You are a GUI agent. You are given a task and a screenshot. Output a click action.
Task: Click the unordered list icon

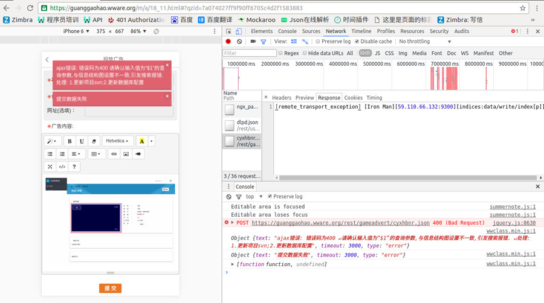click(50, 154)
